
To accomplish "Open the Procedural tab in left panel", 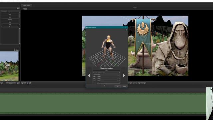I will point(4,11).
